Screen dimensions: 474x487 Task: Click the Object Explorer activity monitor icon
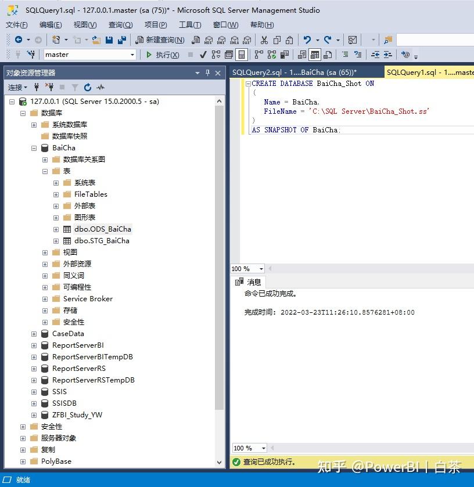100,87
